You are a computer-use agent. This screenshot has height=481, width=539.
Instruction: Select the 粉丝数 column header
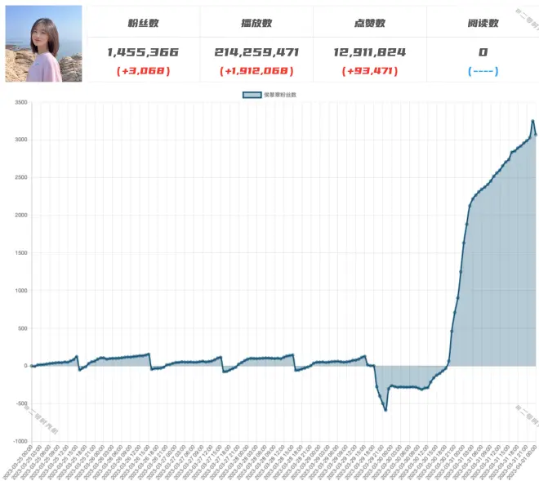pos(142,23)
